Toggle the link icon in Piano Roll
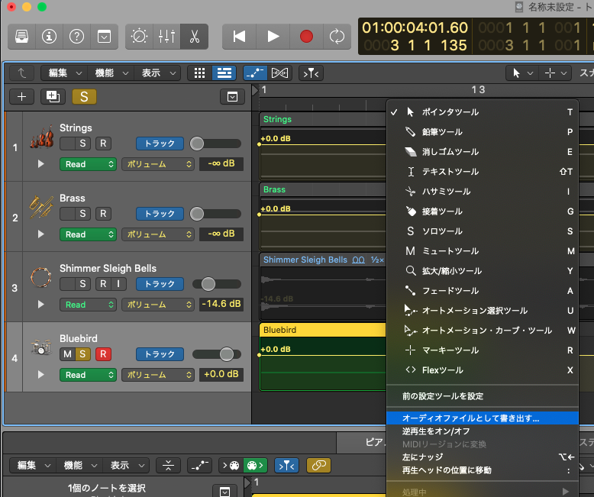 318,466
